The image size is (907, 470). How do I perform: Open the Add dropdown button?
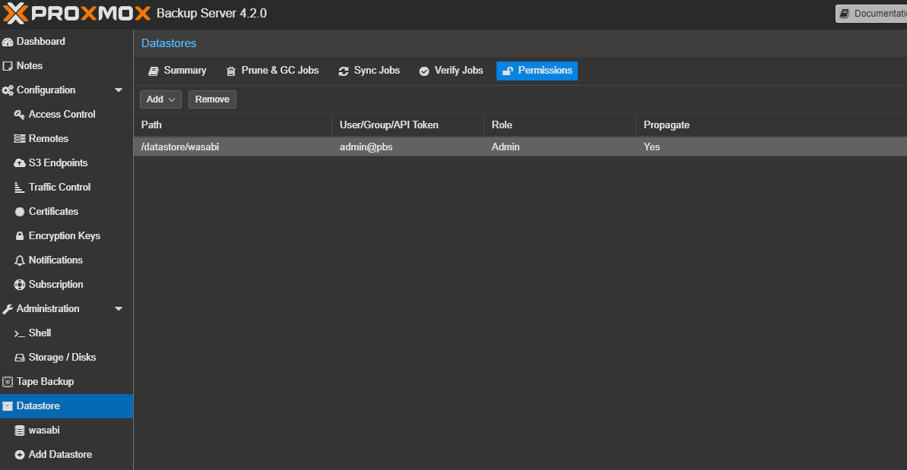(x=161, y=99)
